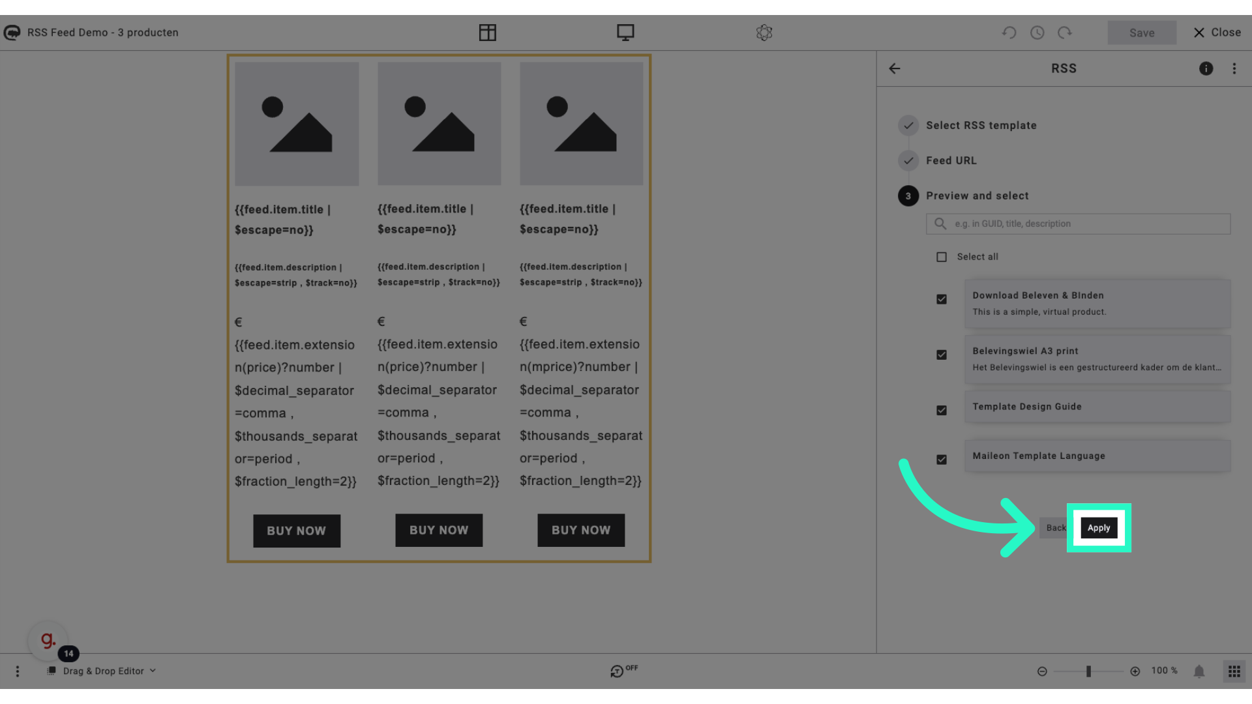Focus the GUID, title, description search field
This screenshot has height=704, width=1252.
1078,224
